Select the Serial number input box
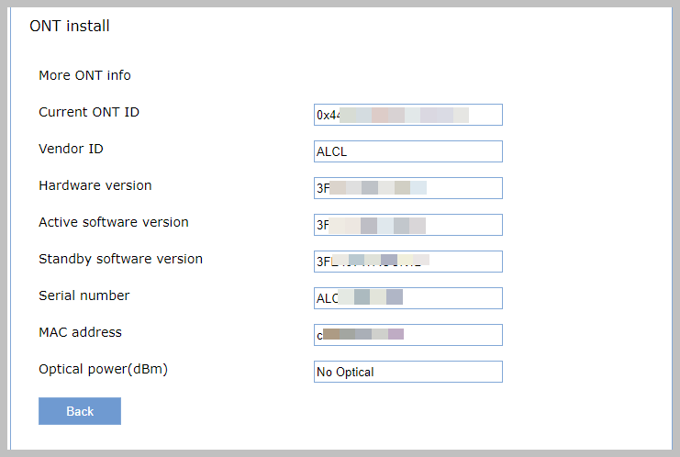Screen dimensions: 680x457 click(408, 298)
